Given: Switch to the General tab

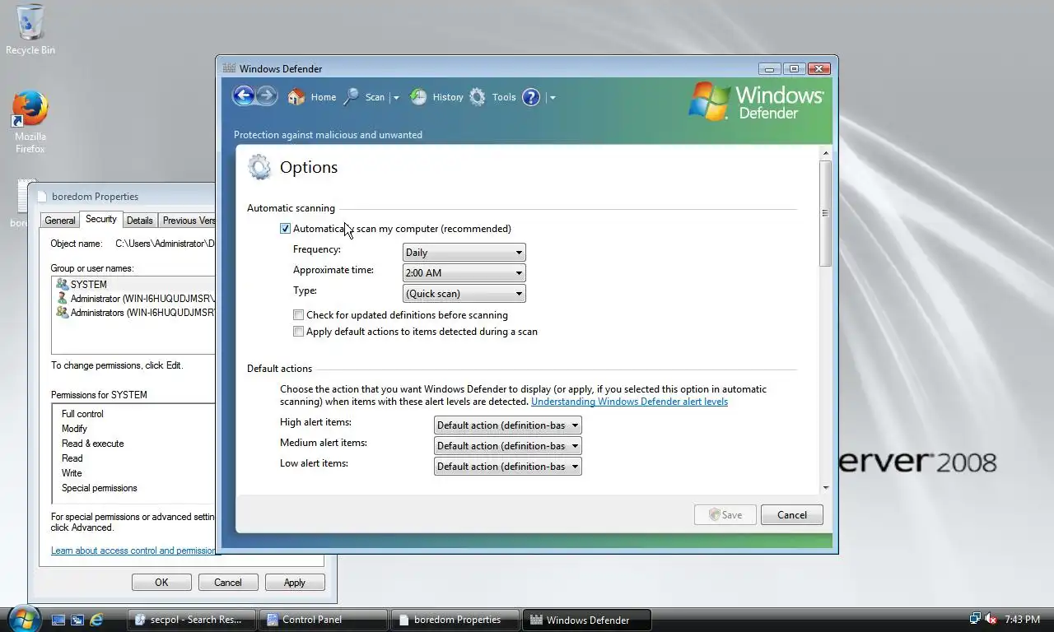Looking at the screenshot, I should pos(60,221).
